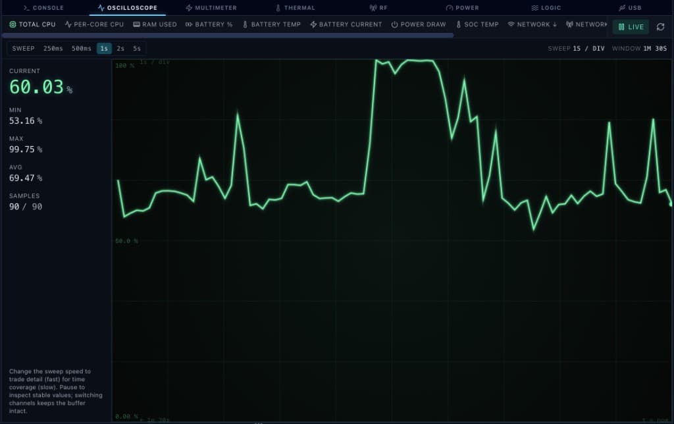Click the MIN value 53.16 %
Screen dimensions: 674x424
(26, 121)
